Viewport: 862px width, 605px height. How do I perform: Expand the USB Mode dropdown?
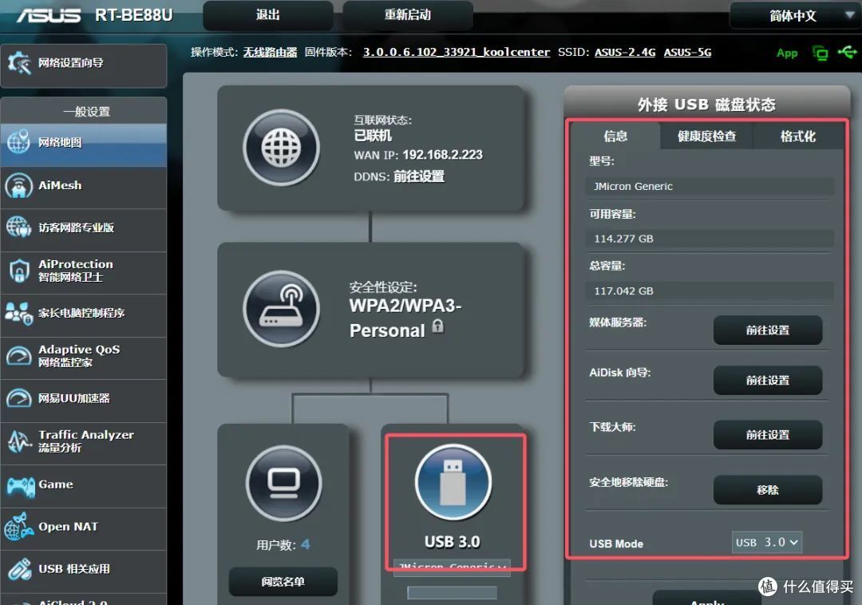point(766,543)
